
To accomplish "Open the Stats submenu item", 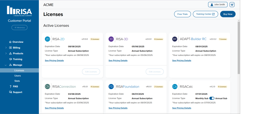I will pyautogui.click(x=17, y=81).
